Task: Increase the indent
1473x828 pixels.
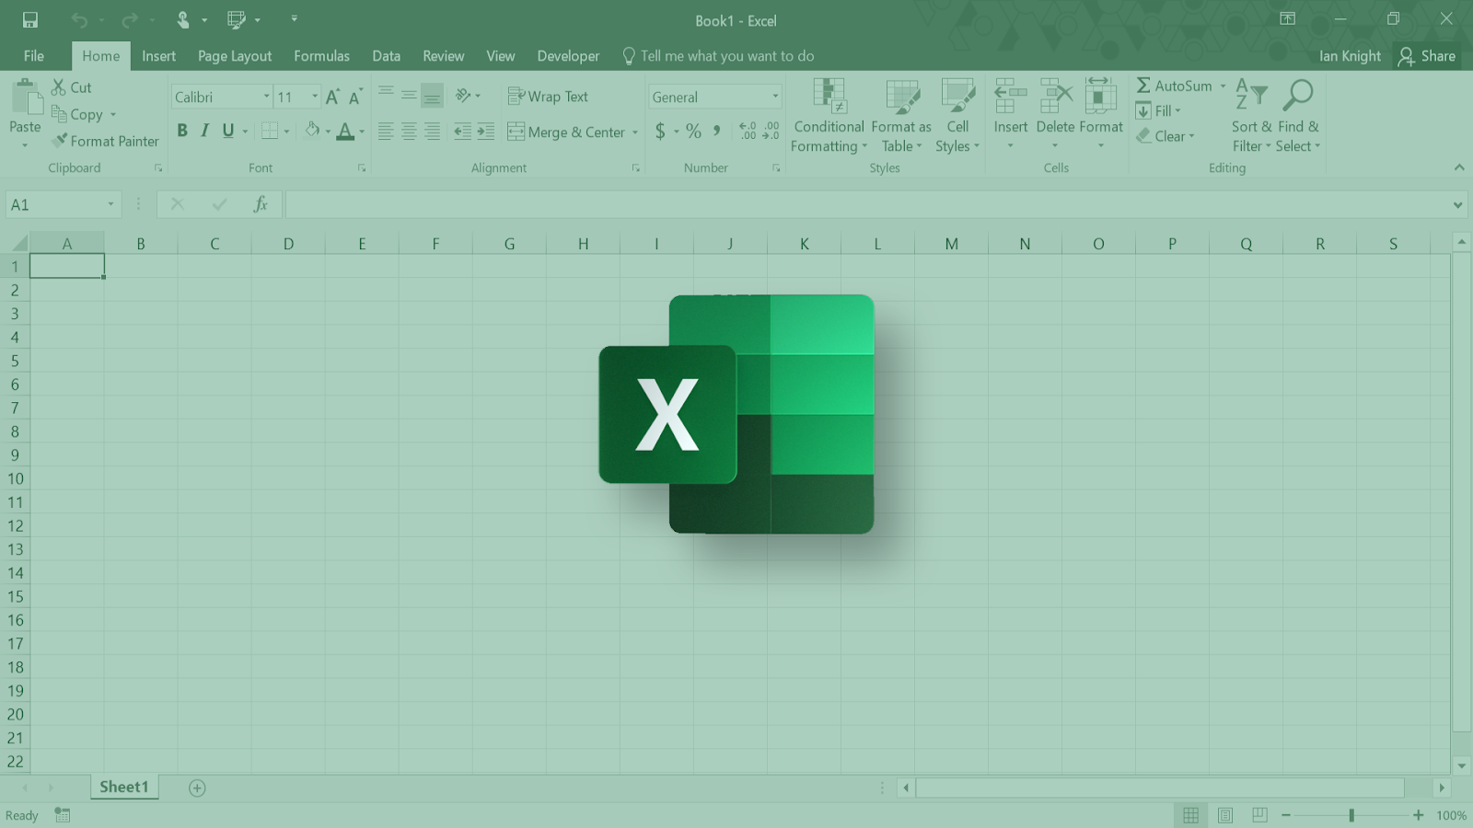Action: pyautogui.click(x=485, y=132)
